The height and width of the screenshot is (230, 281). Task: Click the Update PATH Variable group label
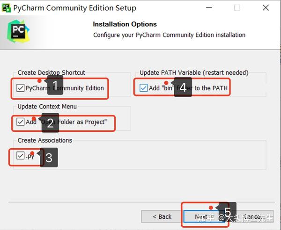(194, 72)
